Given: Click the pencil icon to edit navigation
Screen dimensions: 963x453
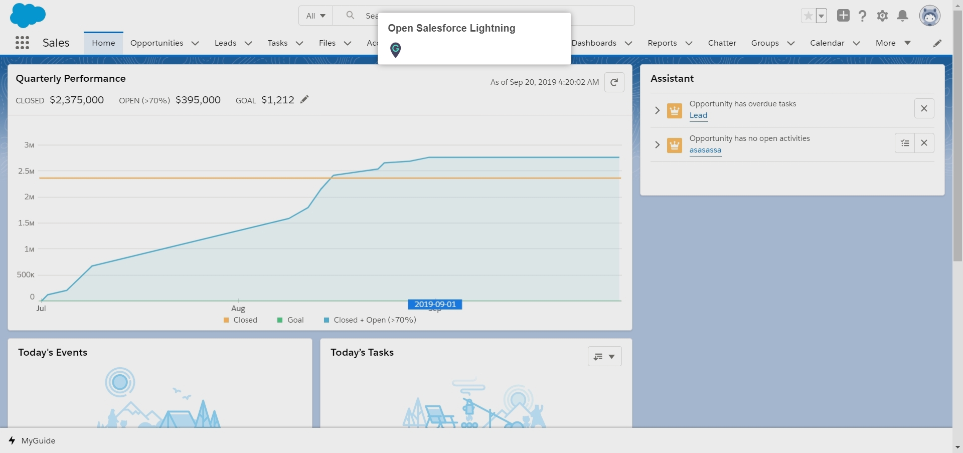Looking at the screenshot, I should (x=937, y=43).
